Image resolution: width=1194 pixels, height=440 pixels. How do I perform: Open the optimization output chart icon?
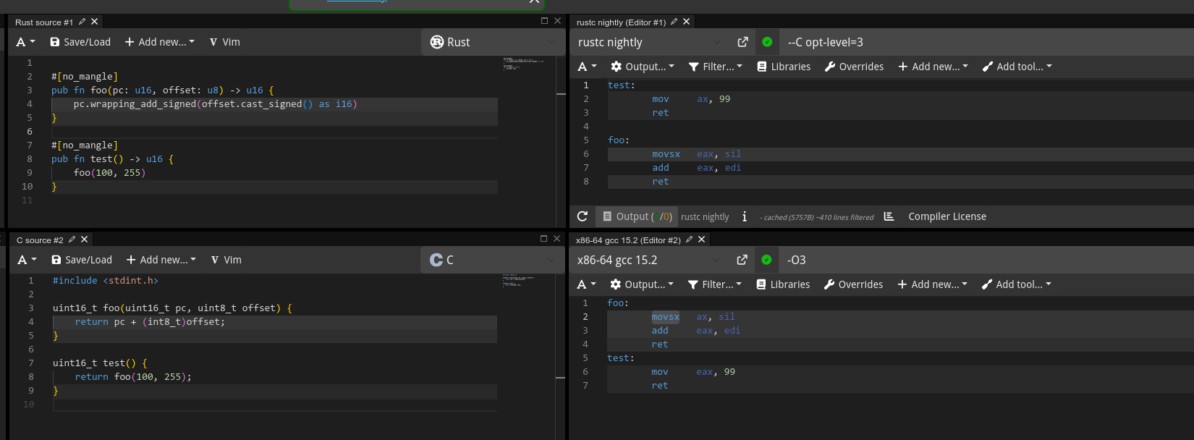pos(889,216)
